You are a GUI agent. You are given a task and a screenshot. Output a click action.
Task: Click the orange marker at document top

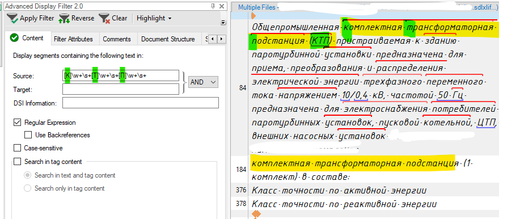tap(253, 15)
